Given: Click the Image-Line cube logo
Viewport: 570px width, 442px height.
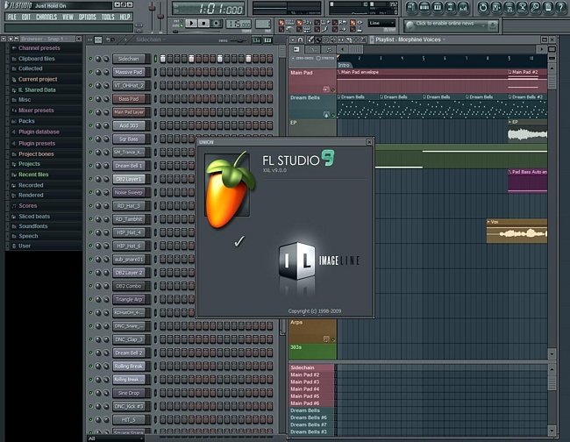Looking at the screenshot, I should coord(297,260).
